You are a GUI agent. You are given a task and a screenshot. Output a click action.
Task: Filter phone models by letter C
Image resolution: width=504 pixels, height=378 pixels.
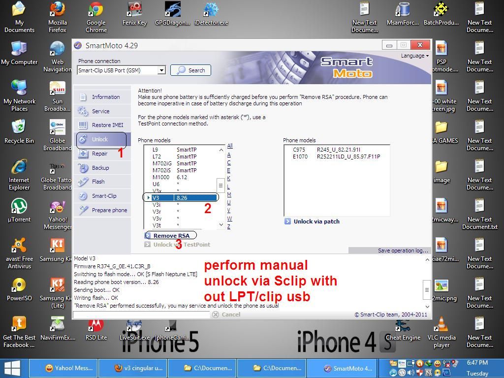pyautogui.click(x=229, y=162)
